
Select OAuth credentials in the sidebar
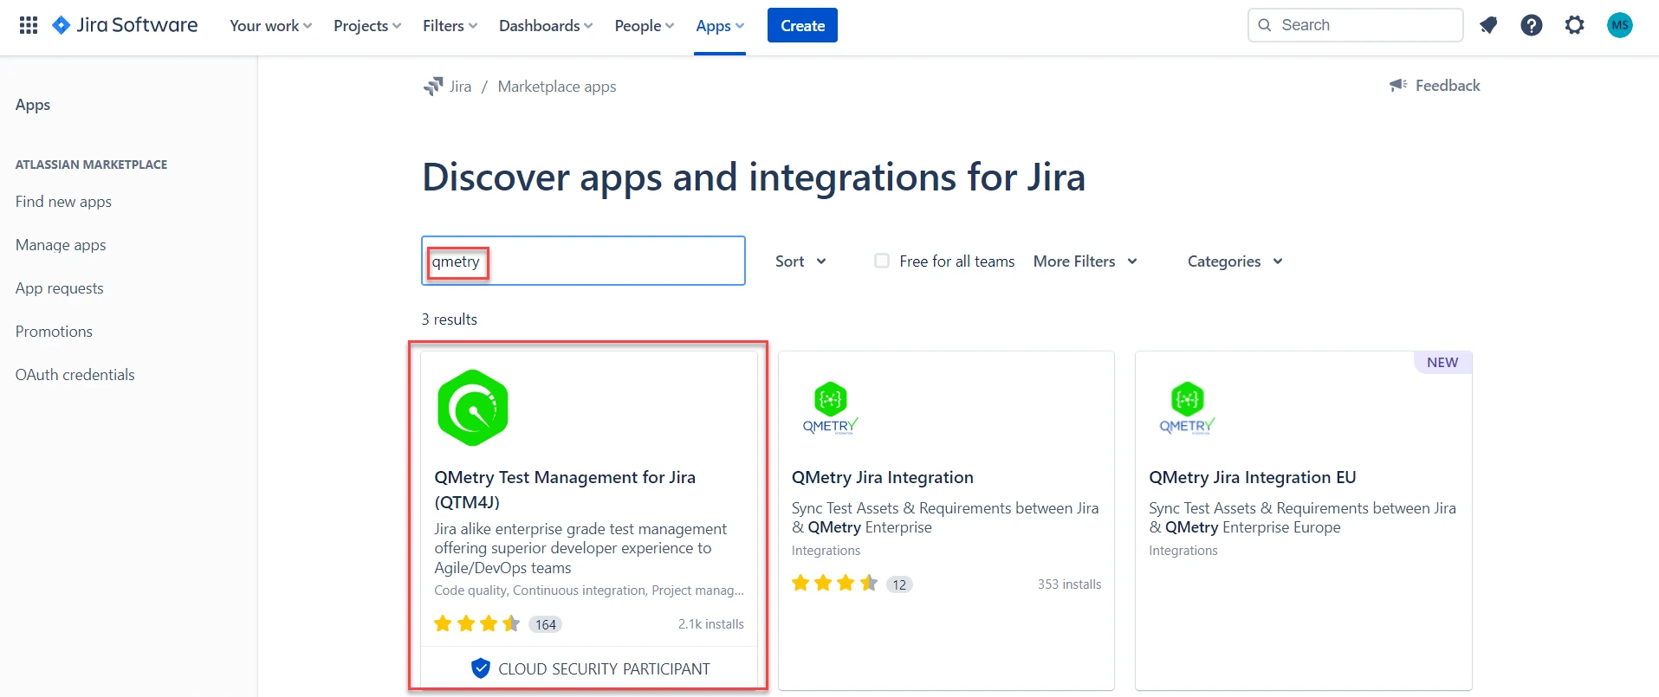click(x=75, y=375)
